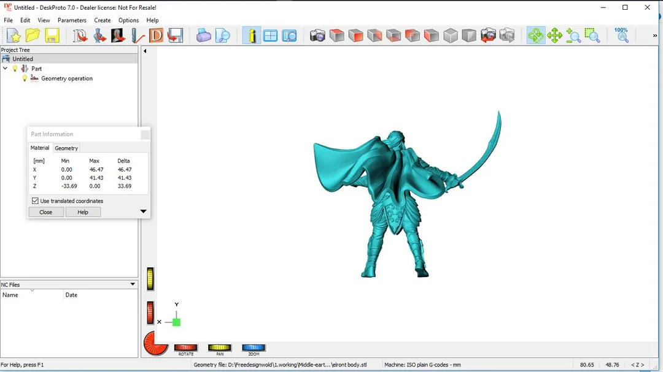
Task: Open the NC Files panel dropdown arrow
Action: tap(133, 284)
